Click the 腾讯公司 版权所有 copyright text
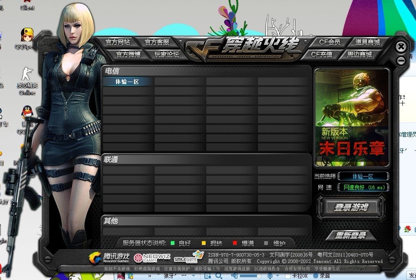416x280 pixels. pyautogui.click(x=229, y=261)
